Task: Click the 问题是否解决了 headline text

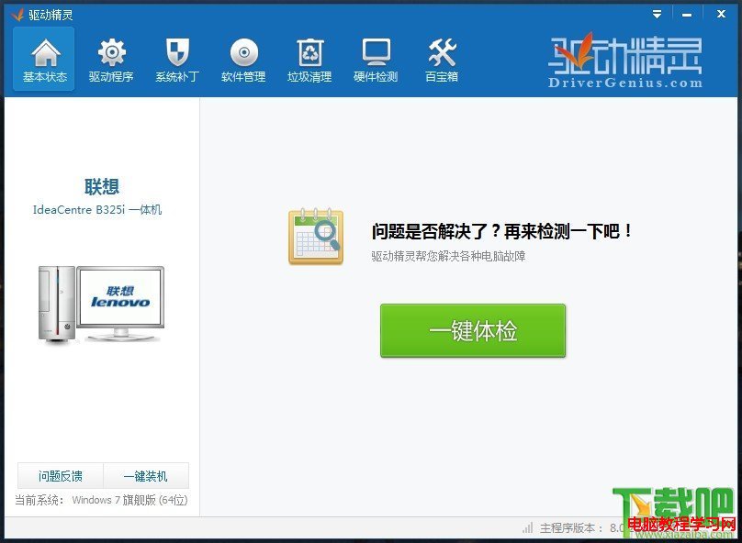Action: 501,231
